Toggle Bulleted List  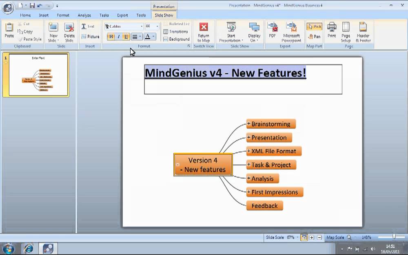176,24
